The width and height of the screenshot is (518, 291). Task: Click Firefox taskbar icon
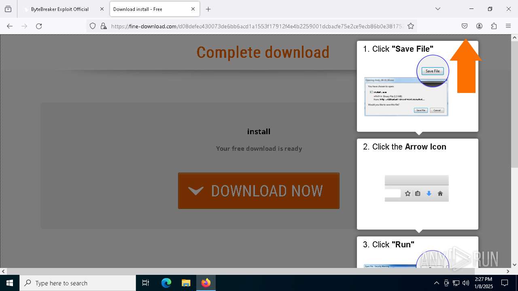point(206,283)
